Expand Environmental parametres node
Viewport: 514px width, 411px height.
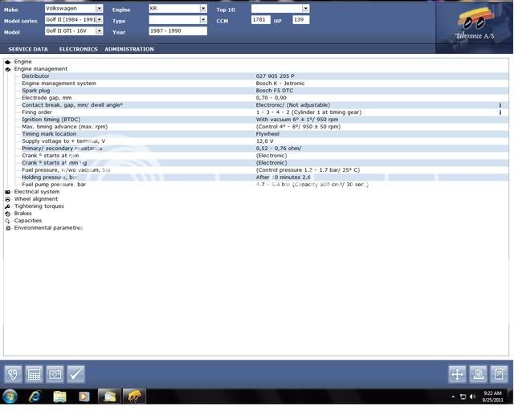(7, 228)
